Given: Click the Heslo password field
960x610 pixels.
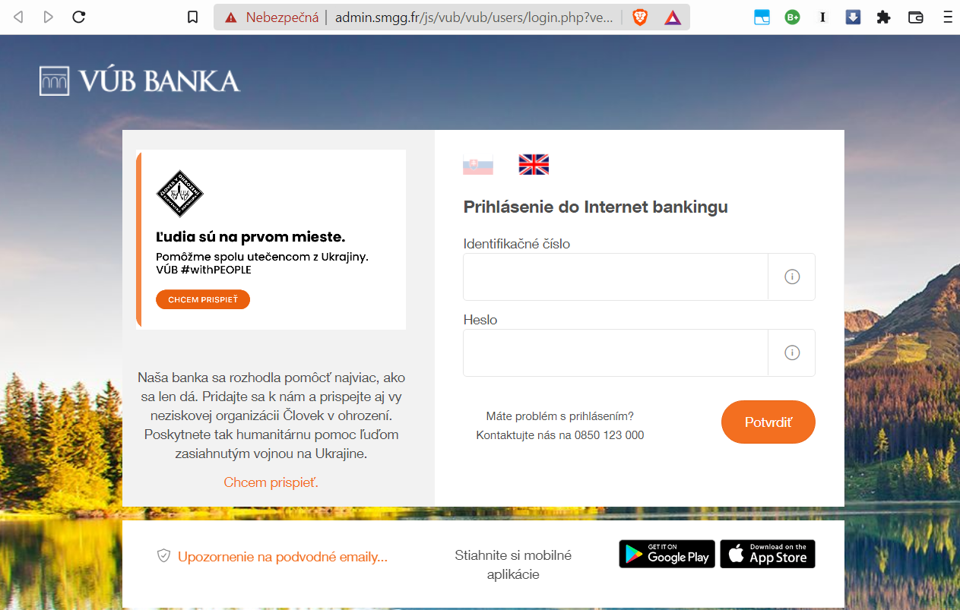Looking at the screenshot, I should click(x=616, y=352).
